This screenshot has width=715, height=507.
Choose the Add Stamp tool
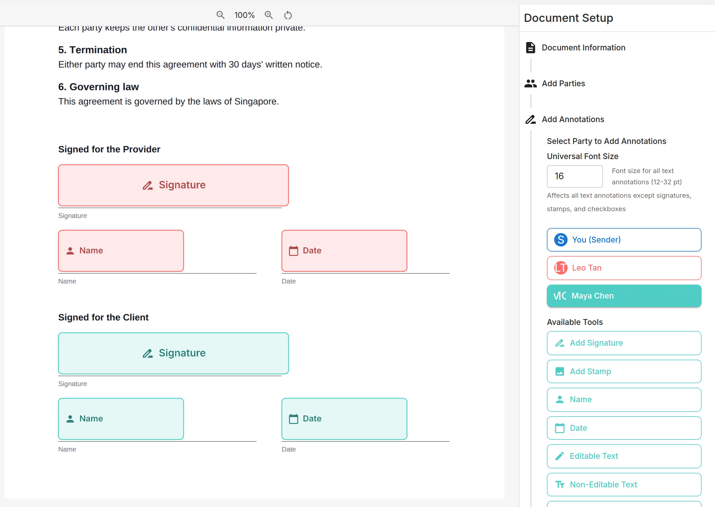[624, 371]
